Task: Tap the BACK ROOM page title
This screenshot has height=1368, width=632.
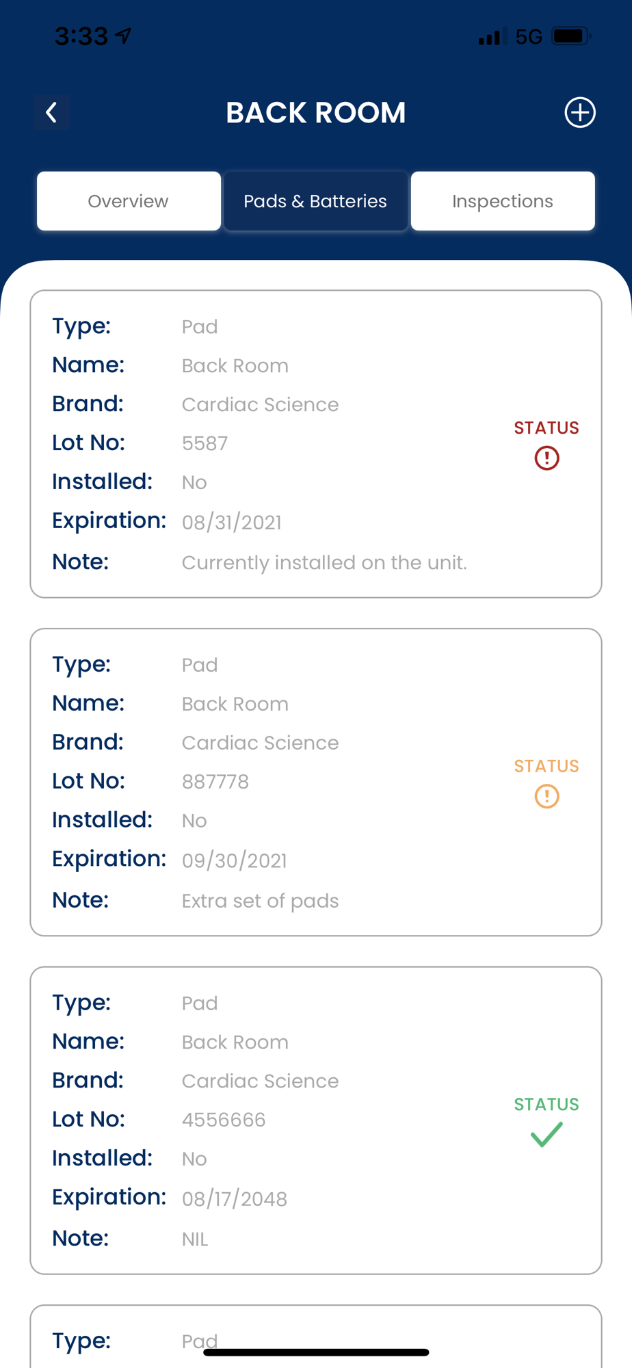Action: pos(316,113)
